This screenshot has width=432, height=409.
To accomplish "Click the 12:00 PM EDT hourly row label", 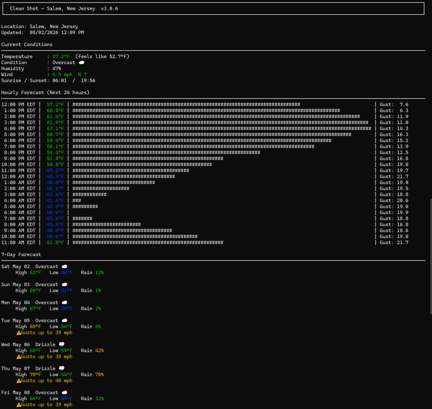I will coord(18,105).
